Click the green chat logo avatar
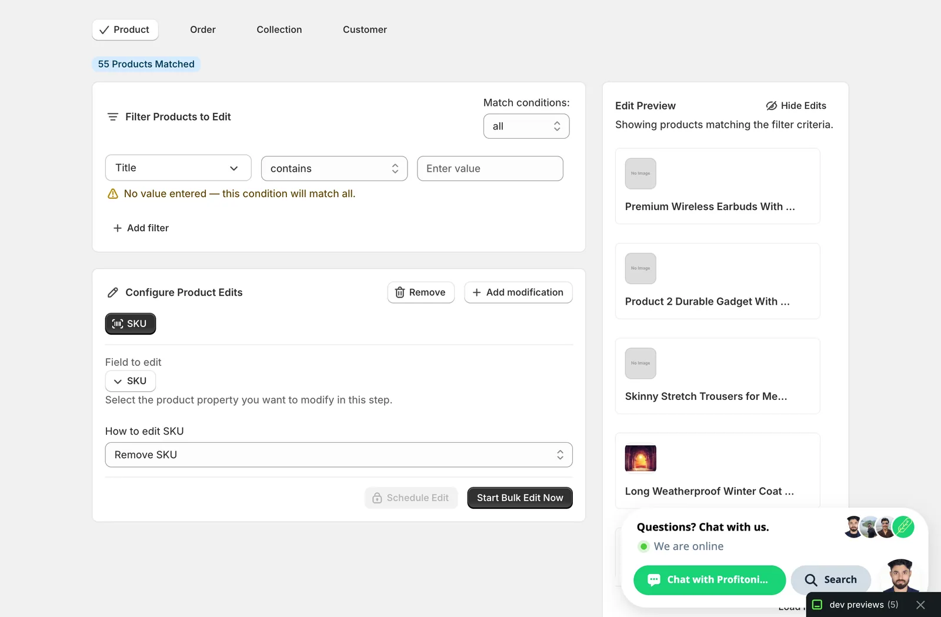The width and height of the screenshot is (941, 617). [x=903, y=527]
